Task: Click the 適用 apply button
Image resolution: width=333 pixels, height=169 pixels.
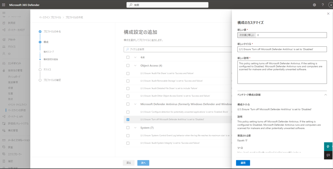Action: click(x=243, y=163)
